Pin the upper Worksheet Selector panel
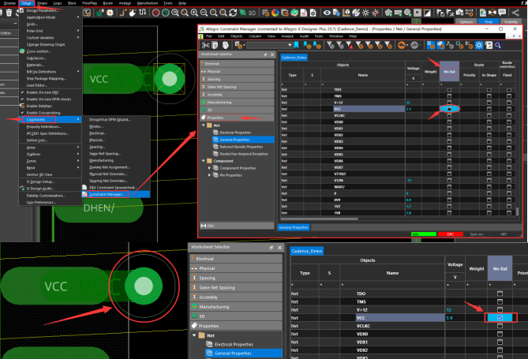The width and height of the screenshot is (528, 359). coord(265,54)
